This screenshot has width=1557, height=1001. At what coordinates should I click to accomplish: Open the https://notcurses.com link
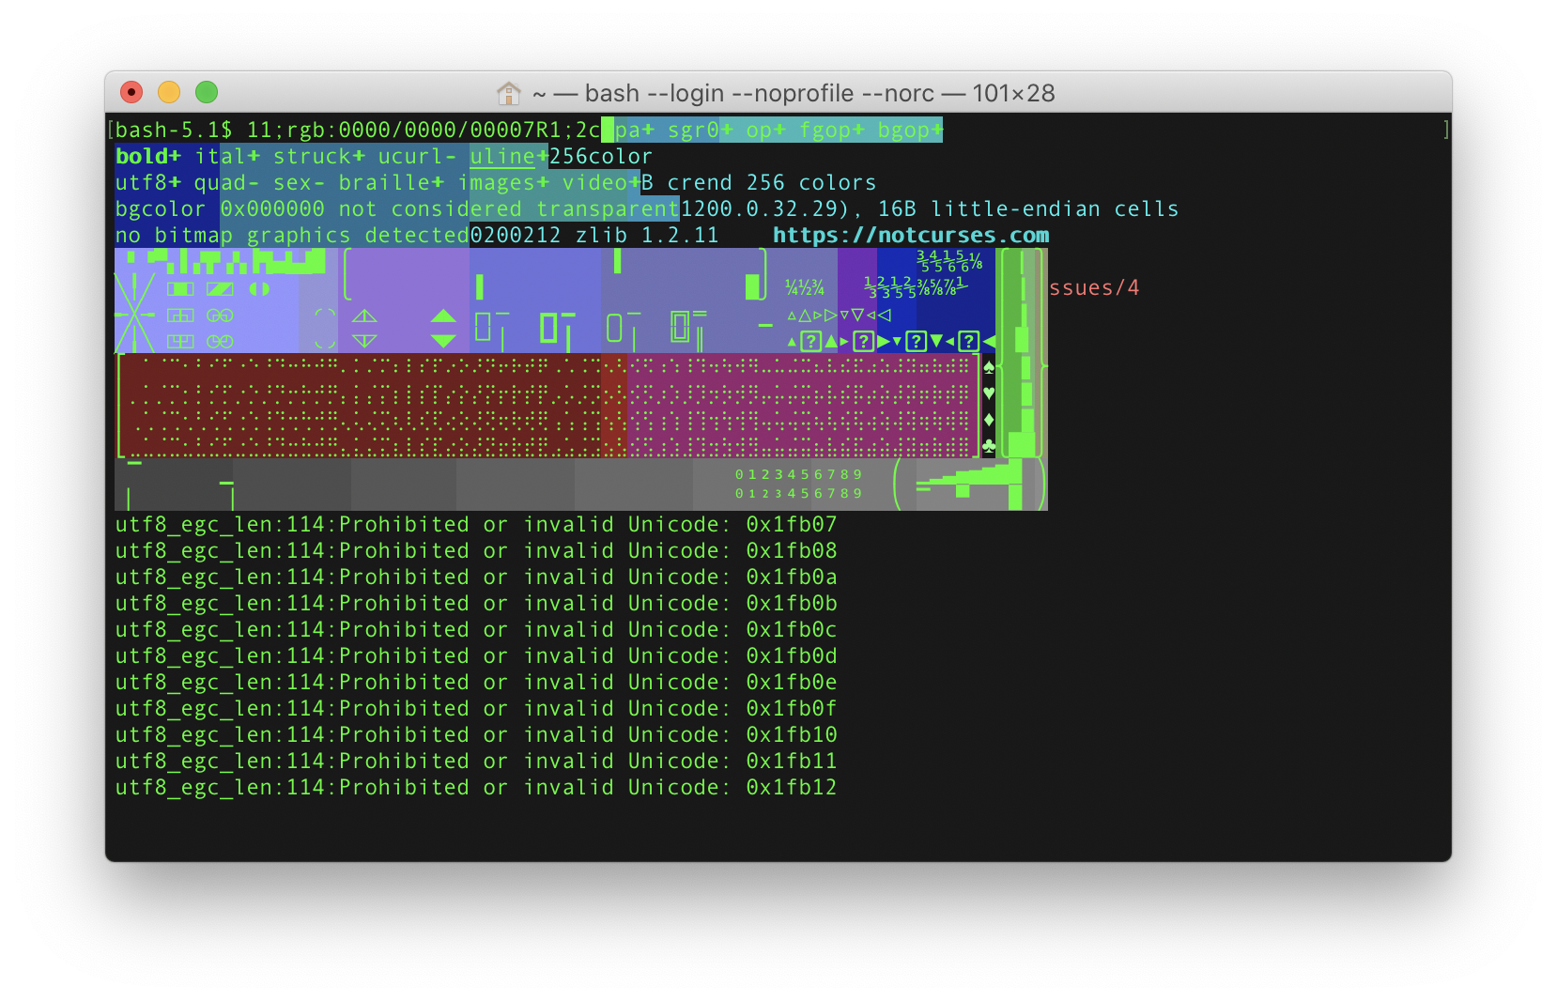[x=911, y=236]
